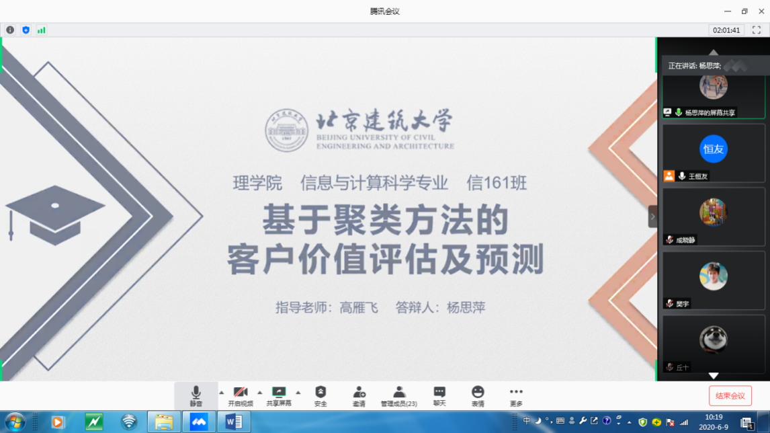The height and width of the screenshot is (433, 770).
Task: Open the chat (聊天) panel
Action: coord(439,395)
